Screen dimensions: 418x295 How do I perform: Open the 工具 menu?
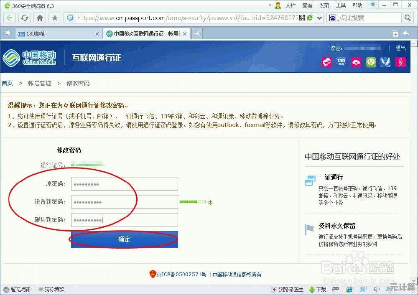(341, 5)
